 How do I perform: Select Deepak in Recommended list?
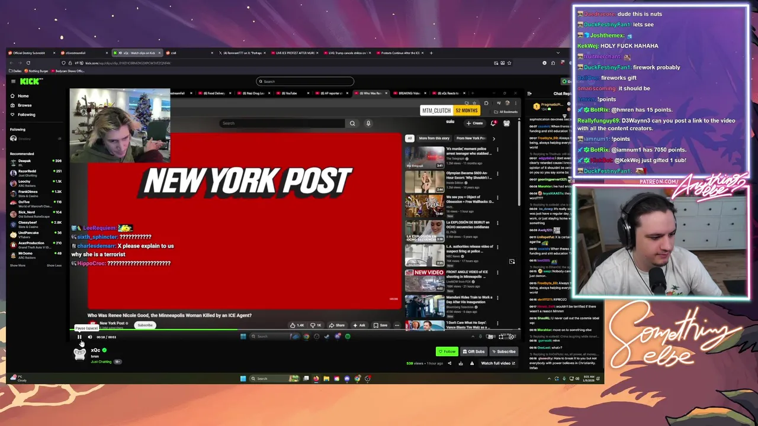click(36, 162)
